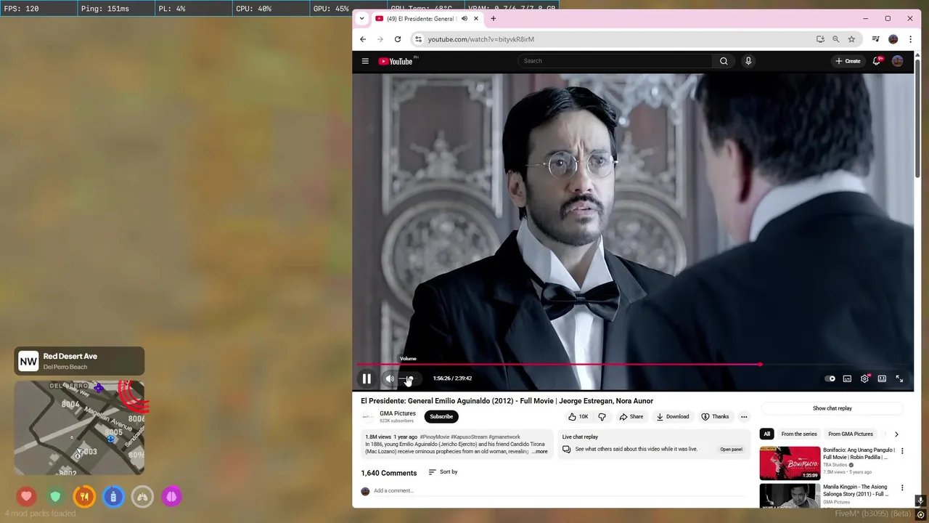Toggle theater mode in the player
The image size is (929, 523).
[882, 378]
